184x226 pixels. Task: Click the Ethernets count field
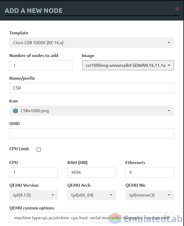[x=150, y=172]
